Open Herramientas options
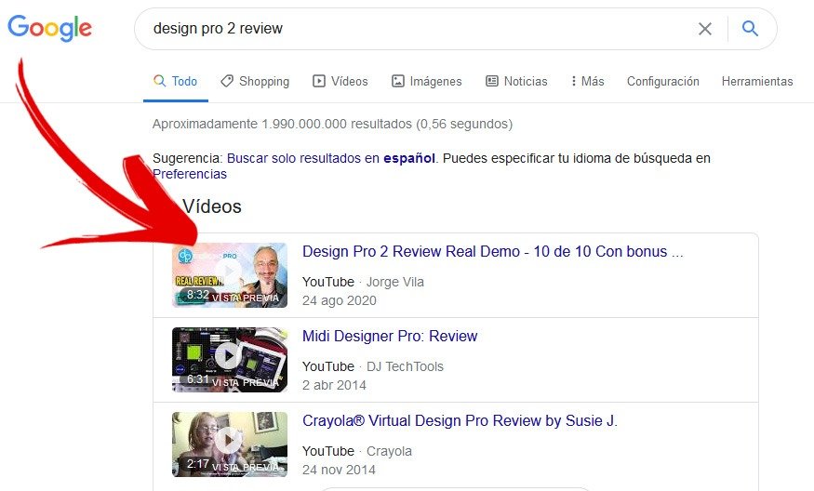The width and height of the screenshot is (814, 491). (x=757, y=82)
